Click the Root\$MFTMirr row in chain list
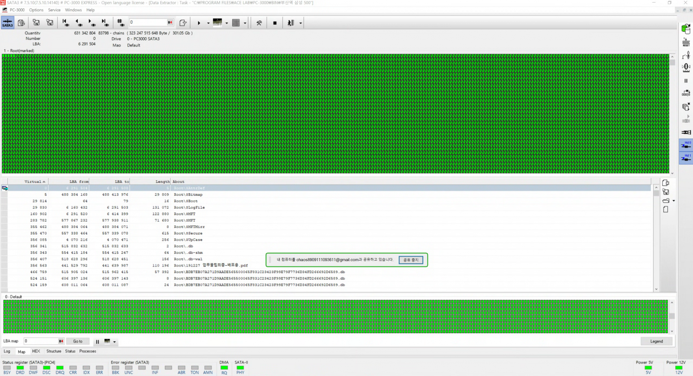 189,227
